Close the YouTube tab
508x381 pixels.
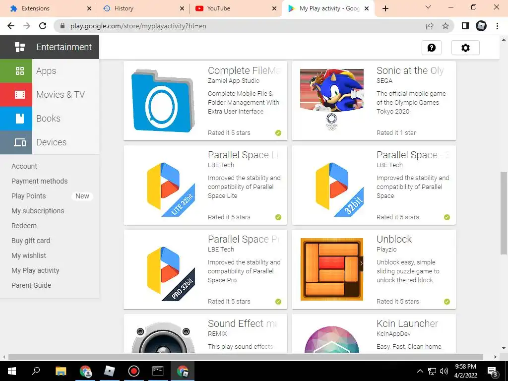(x=274, y=8)
